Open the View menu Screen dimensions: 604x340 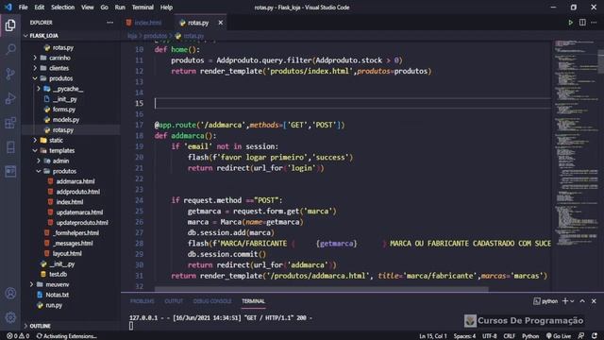pyautogui.click(x=88, y=7)
